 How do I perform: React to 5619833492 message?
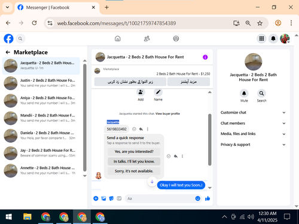[x=134, y=129]
